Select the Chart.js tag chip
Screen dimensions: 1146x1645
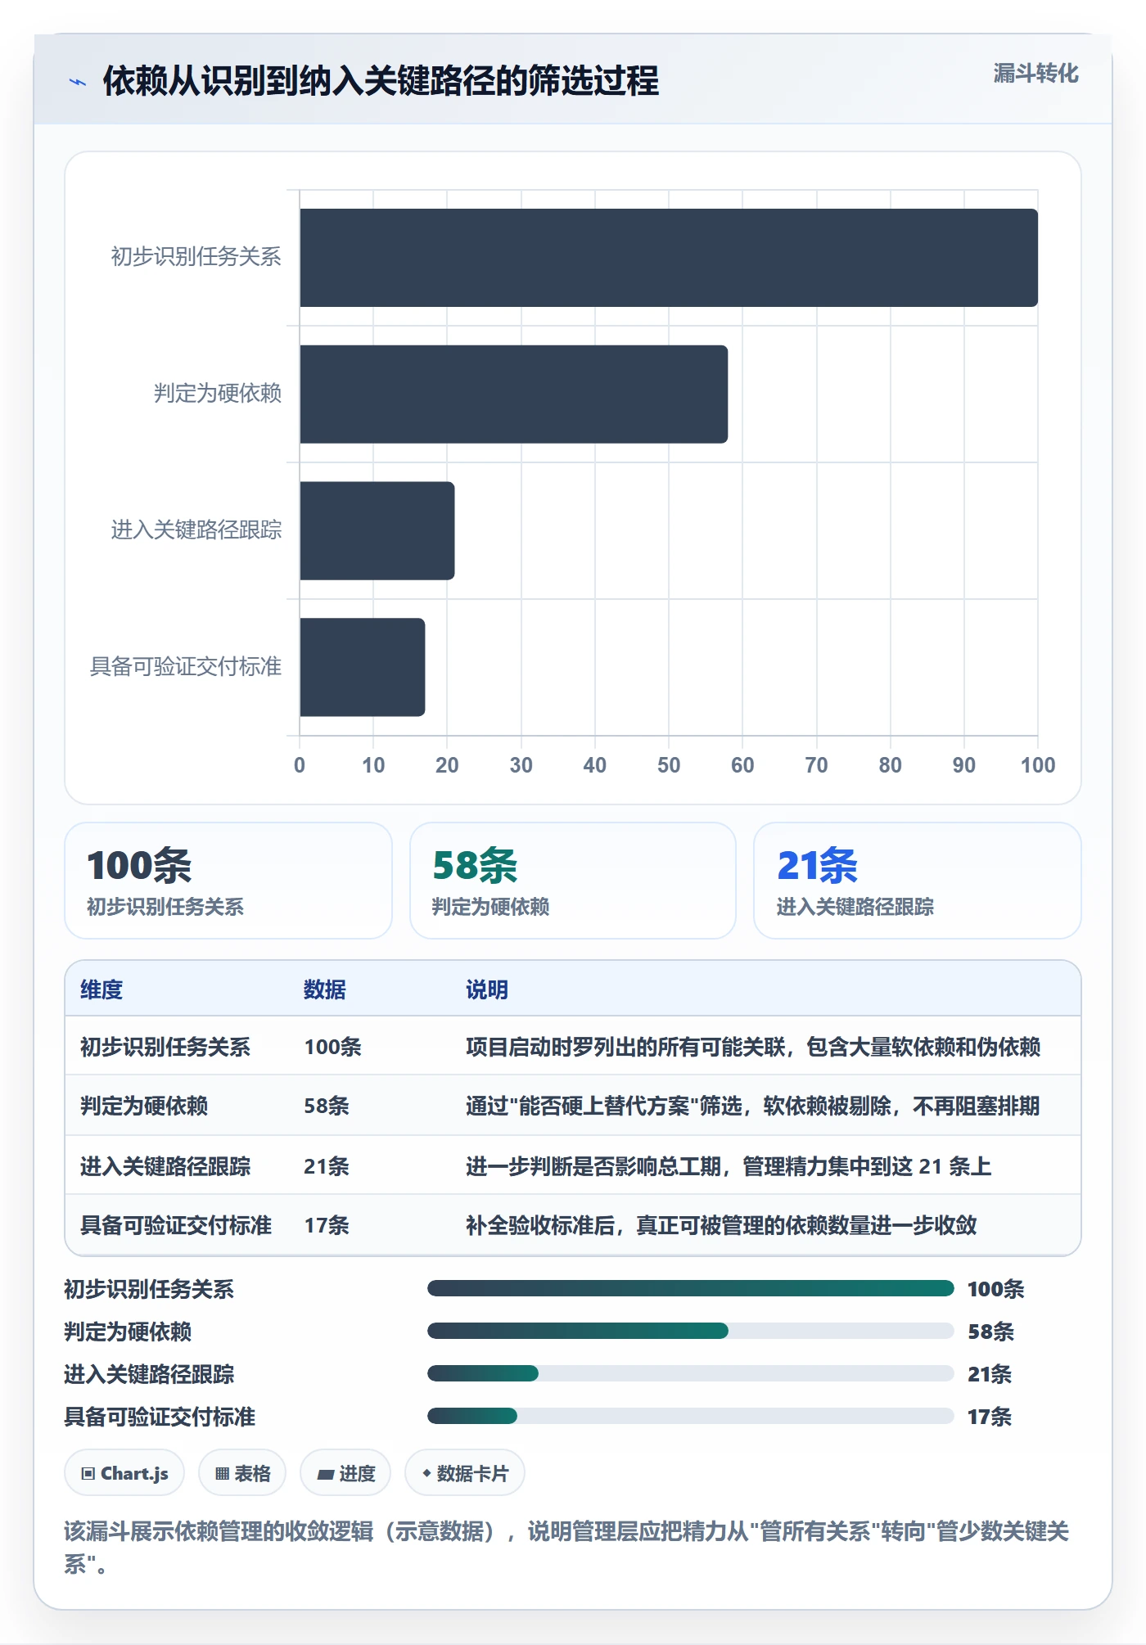124,1473
